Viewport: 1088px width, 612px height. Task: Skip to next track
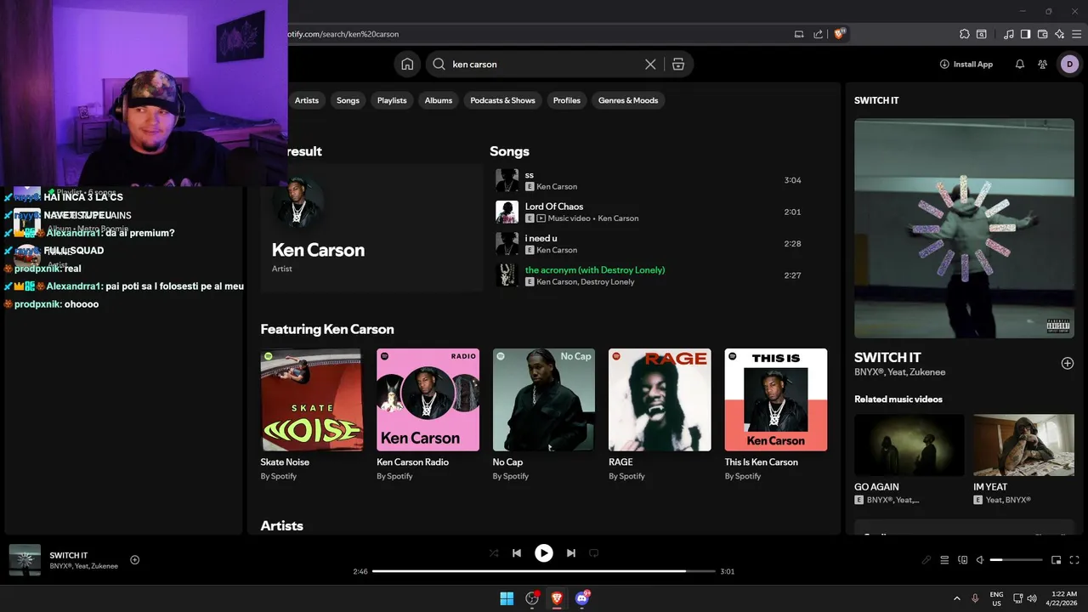tap(571, 552)
